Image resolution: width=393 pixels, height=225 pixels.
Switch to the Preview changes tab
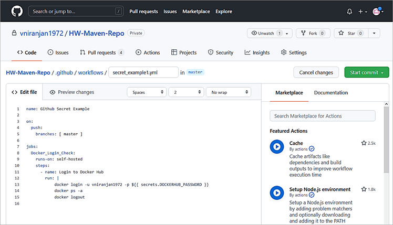pos(71,92)
